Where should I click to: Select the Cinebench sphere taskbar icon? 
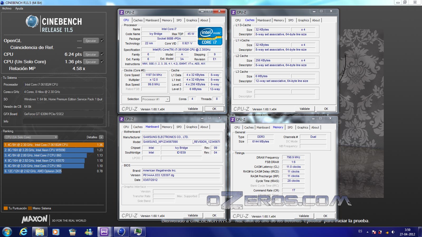121,232
